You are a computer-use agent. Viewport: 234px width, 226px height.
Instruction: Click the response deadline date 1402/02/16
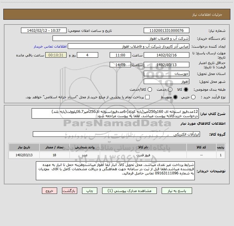point(167,55)
